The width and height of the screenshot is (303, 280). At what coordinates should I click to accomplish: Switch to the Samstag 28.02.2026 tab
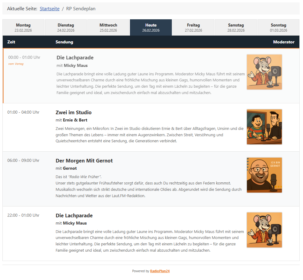236,27
